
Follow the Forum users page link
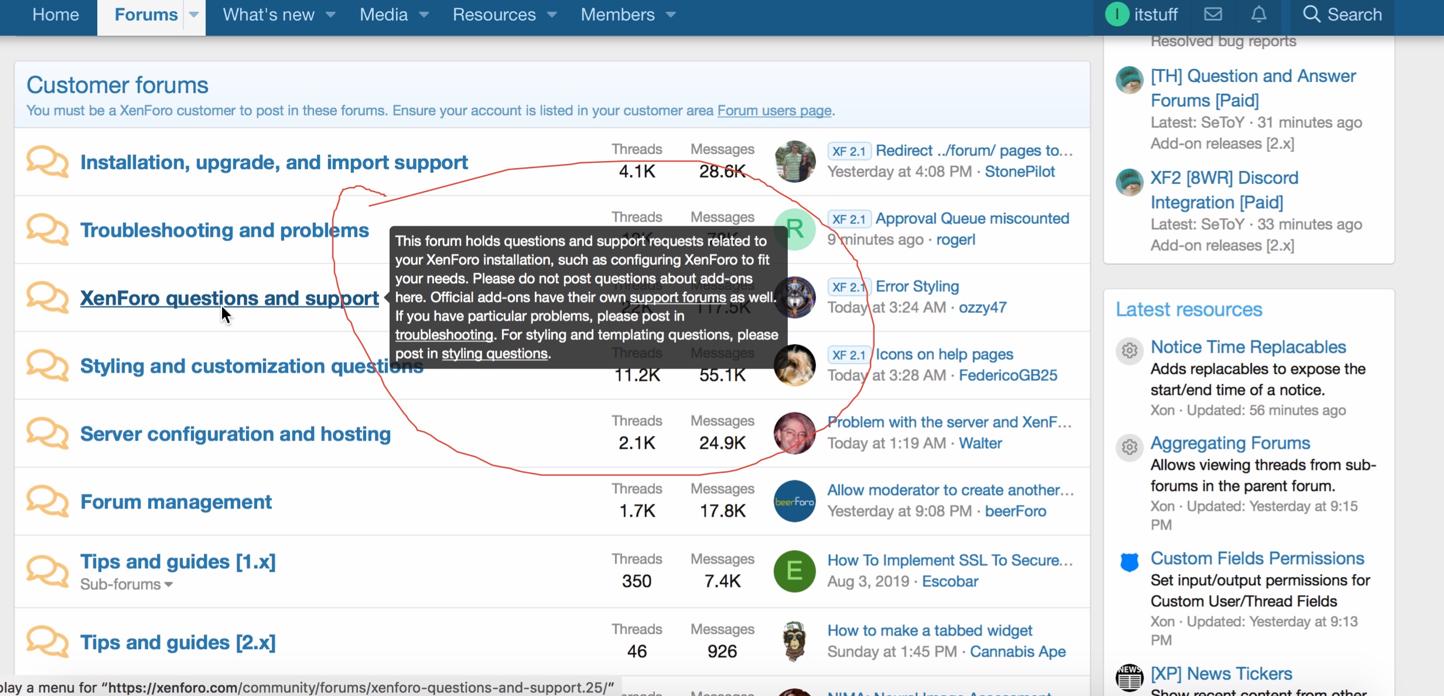coord(774,110)
